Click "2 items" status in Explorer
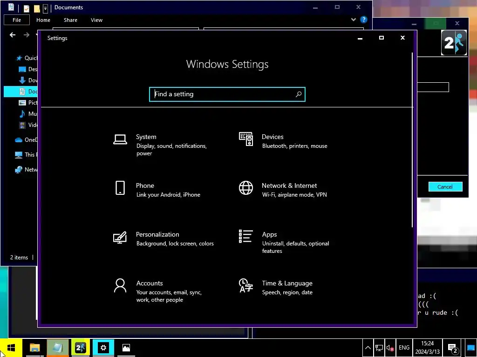 pyautogui.click(x=19, y=258)
